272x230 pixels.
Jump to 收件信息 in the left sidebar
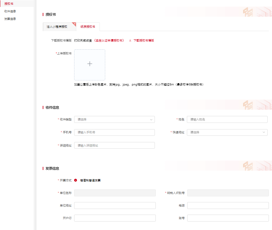click(x=10, y=11)
